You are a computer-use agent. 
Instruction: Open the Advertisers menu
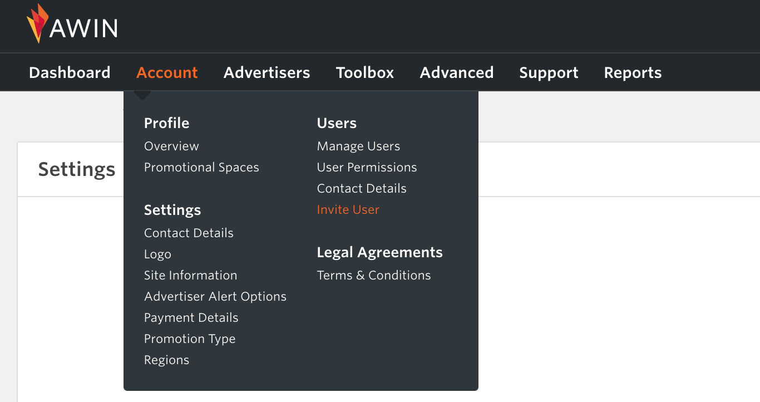point(267,72)
